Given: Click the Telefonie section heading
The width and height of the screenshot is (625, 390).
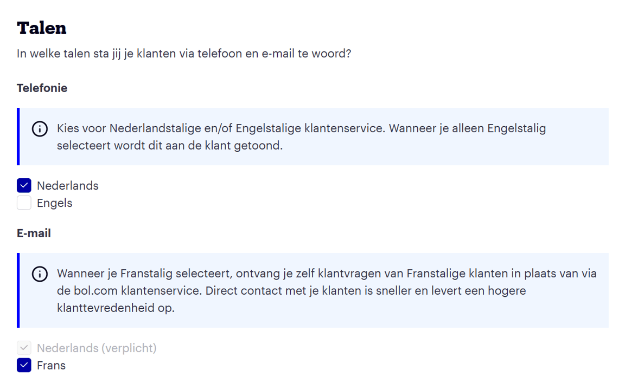Looking at the screenshot, I should tap(42, 88).
